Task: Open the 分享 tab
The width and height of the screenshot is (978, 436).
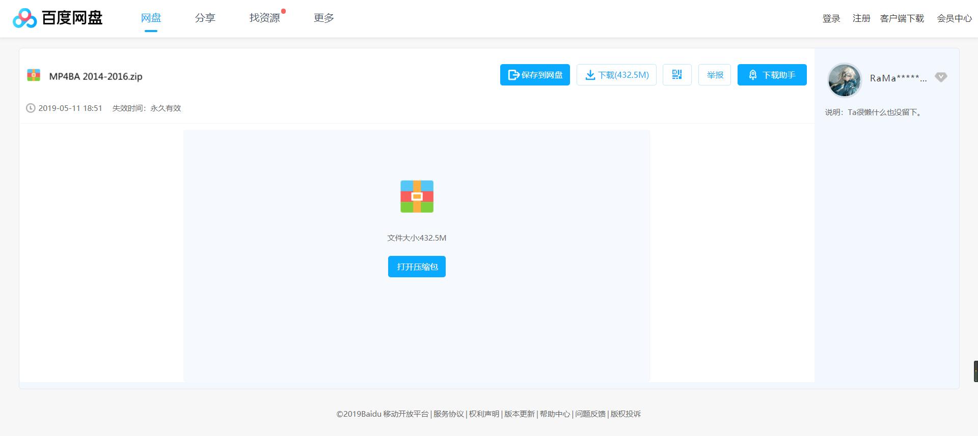Action: (x=205, y=18)
